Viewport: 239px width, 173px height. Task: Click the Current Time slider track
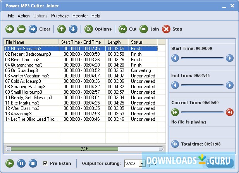coord(202,112)
